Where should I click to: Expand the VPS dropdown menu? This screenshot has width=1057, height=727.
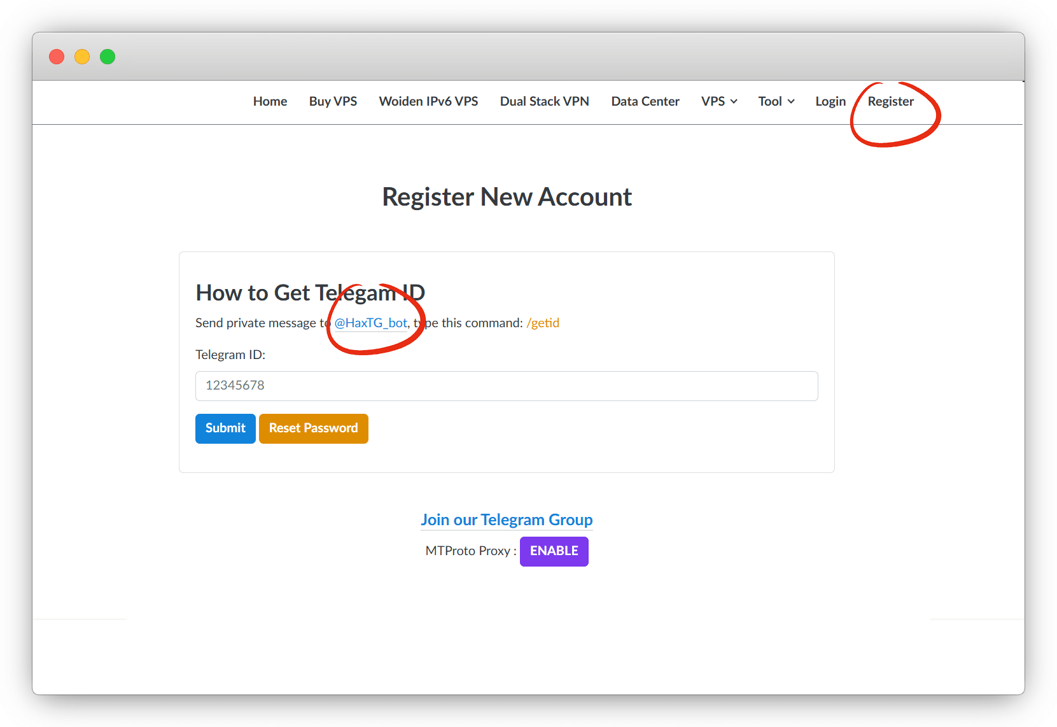pyautogui.click(x=718, y=101)
